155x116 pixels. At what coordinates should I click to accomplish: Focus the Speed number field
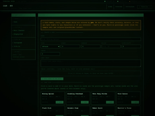(71, 46)
